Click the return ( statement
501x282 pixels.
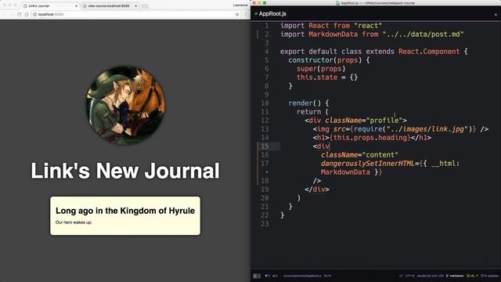[312, 112]
